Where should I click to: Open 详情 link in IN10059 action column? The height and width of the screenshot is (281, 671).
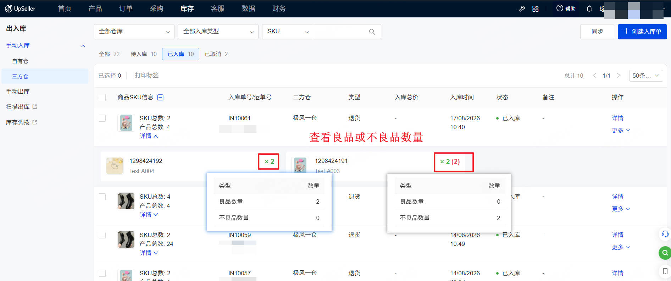pyautogui.click(x=617, y=235)
